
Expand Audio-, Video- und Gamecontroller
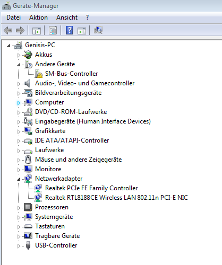tap(19, 84)
